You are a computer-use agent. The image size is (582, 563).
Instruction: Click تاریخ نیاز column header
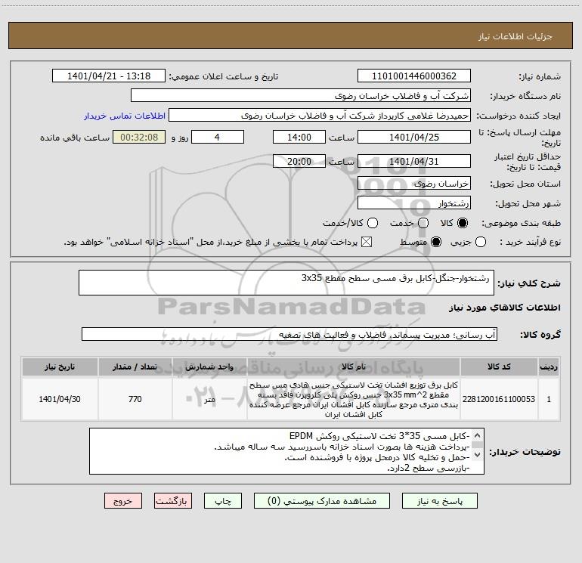(x=60, y=367)
